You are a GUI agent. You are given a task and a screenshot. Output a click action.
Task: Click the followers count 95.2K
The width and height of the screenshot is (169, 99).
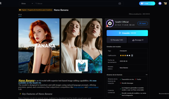pyautogui.click(x=118, y=25)
